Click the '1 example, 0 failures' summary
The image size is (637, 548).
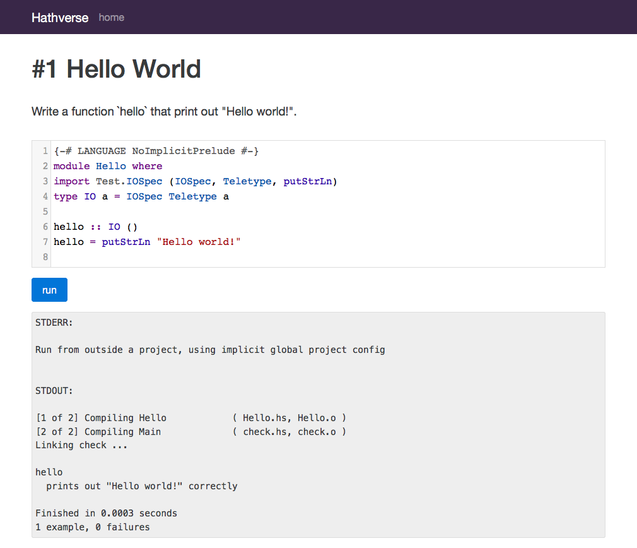(93, 527)
